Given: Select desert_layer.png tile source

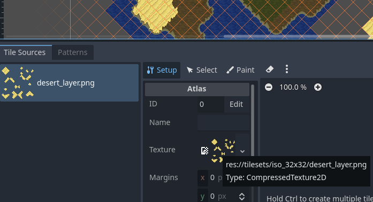Looking at the screenshot, I should tap(69, 83).
